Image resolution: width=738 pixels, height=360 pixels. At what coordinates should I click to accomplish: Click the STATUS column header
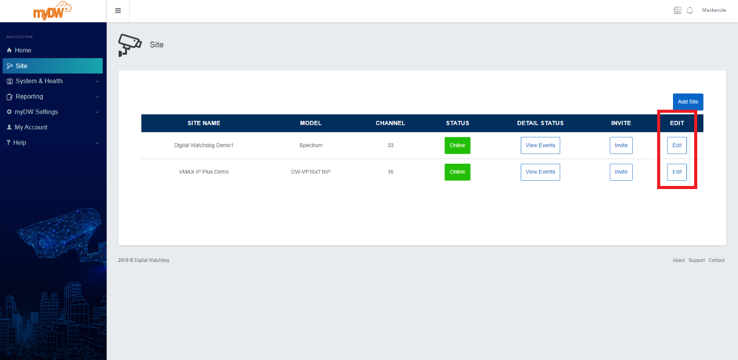pyautogui.click(x=458, y=123)
